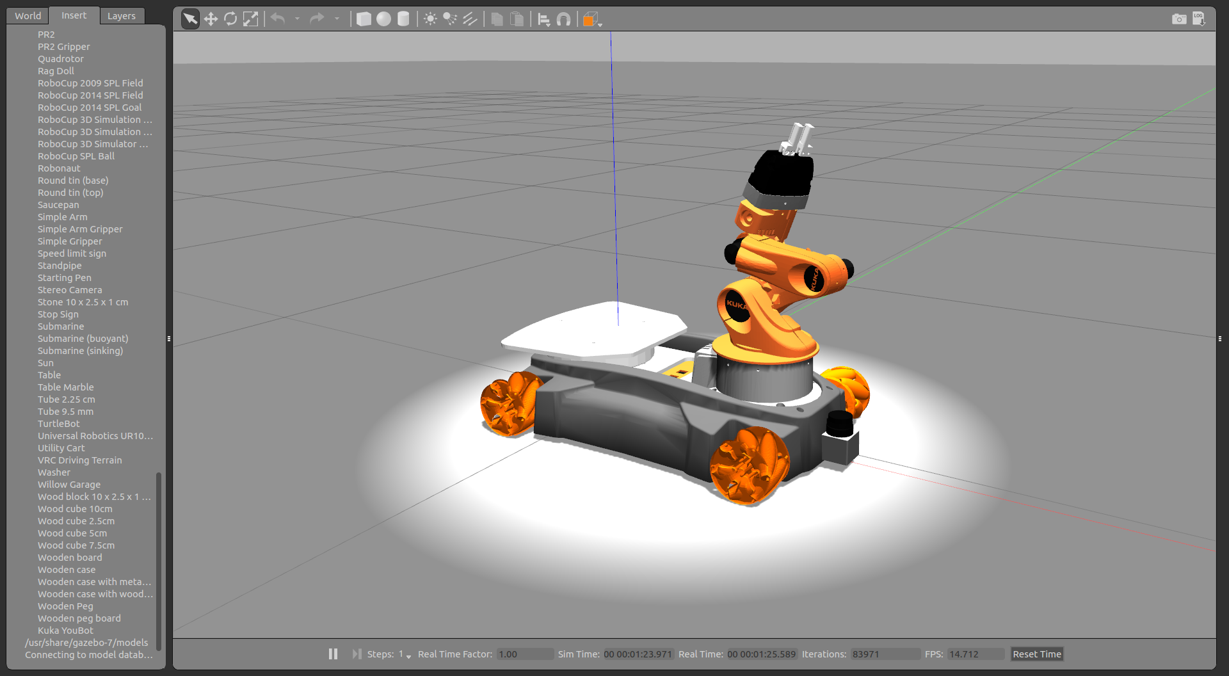Select the Kuka YouBot model
This screenshot has height=676, width=1229.
coord(65,631)
